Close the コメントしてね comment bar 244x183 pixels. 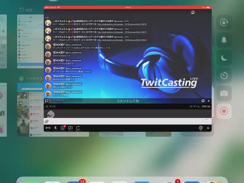point(209,101)
